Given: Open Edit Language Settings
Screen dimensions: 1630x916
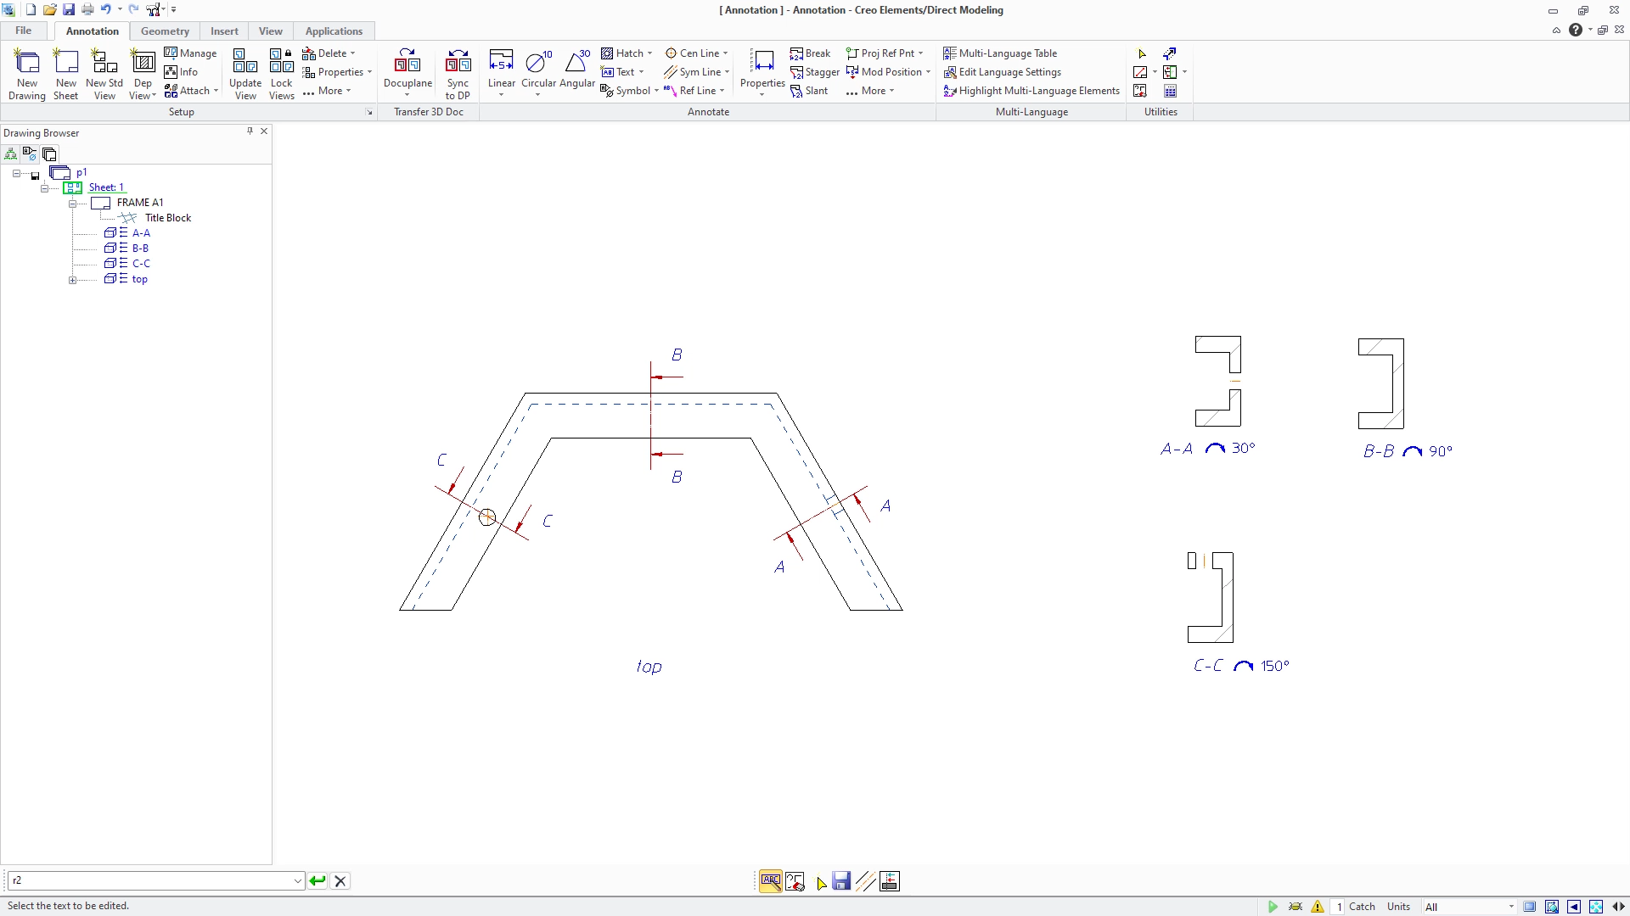Looking at the screenshot, I should pos(1002,72).
